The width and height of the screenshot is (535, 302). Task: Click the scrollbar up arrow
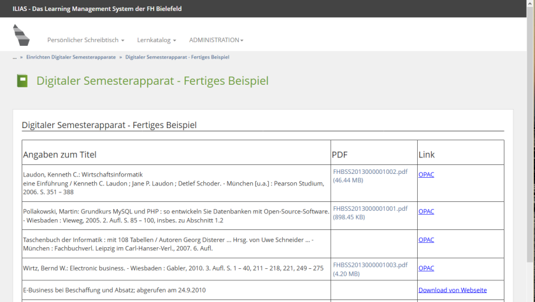530,4
